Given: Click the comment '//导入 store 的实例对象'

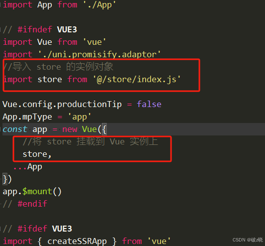Looking at the screenshot, I should coord(58,67).
